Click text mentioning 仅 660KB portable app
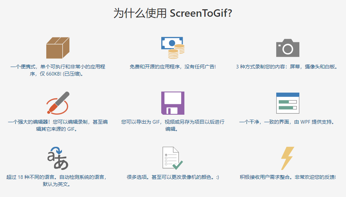The height and width of the screenshot is (197, 346). [58, 70]
